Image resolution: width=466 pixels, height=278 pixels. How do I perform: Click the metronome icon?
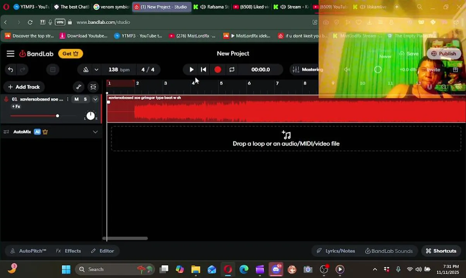86,69
